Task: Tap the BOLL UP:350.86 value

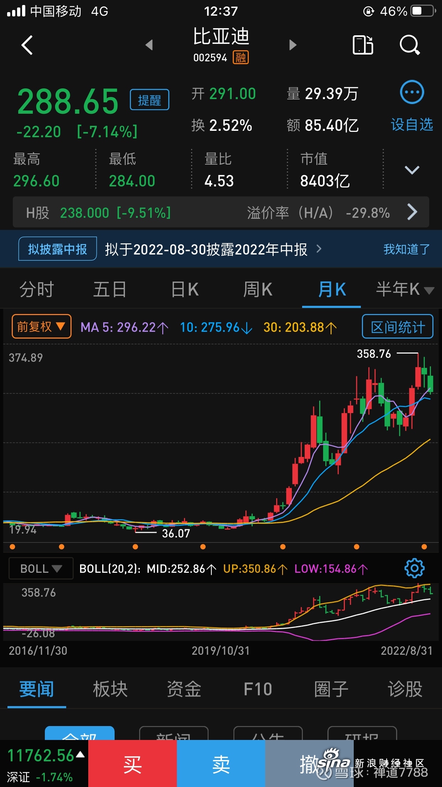Action: (255, 569)
